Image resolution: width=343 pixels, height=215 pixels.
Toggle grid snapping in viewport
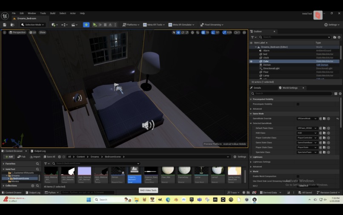tap(203, 32)
